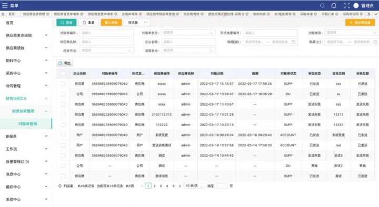The width and height of the screenshot is (379, 207).
Task: Toggle fullscreen mode icon
Action: click(346, 6)
